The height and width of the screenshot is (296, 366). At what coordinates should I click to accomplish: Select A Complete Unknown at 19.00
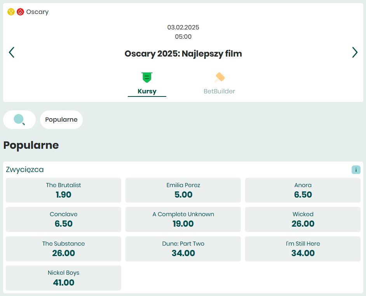point(183,219)
